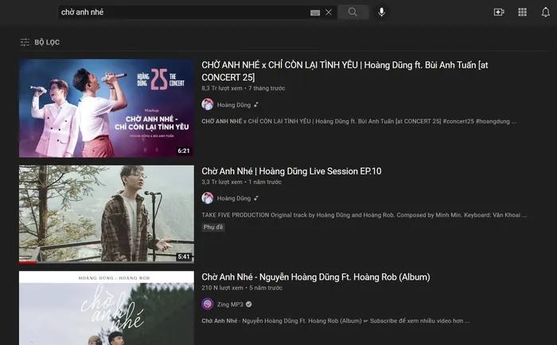
Task: Click Hoàng Dũng channel avatar on Live Session video
Action: pos(208,198)
